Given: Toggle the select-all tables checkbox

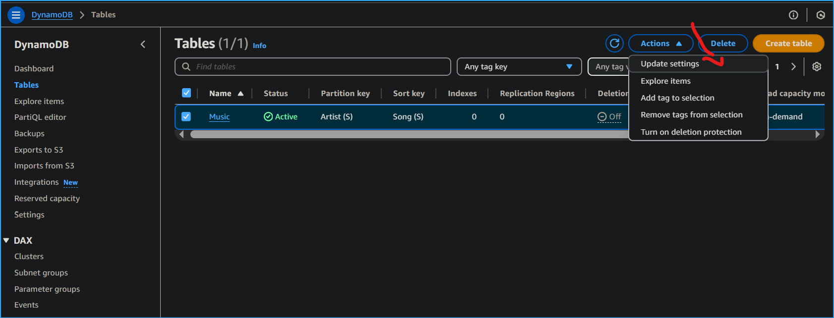Looking at the screenshot, I should pos(186,93).
